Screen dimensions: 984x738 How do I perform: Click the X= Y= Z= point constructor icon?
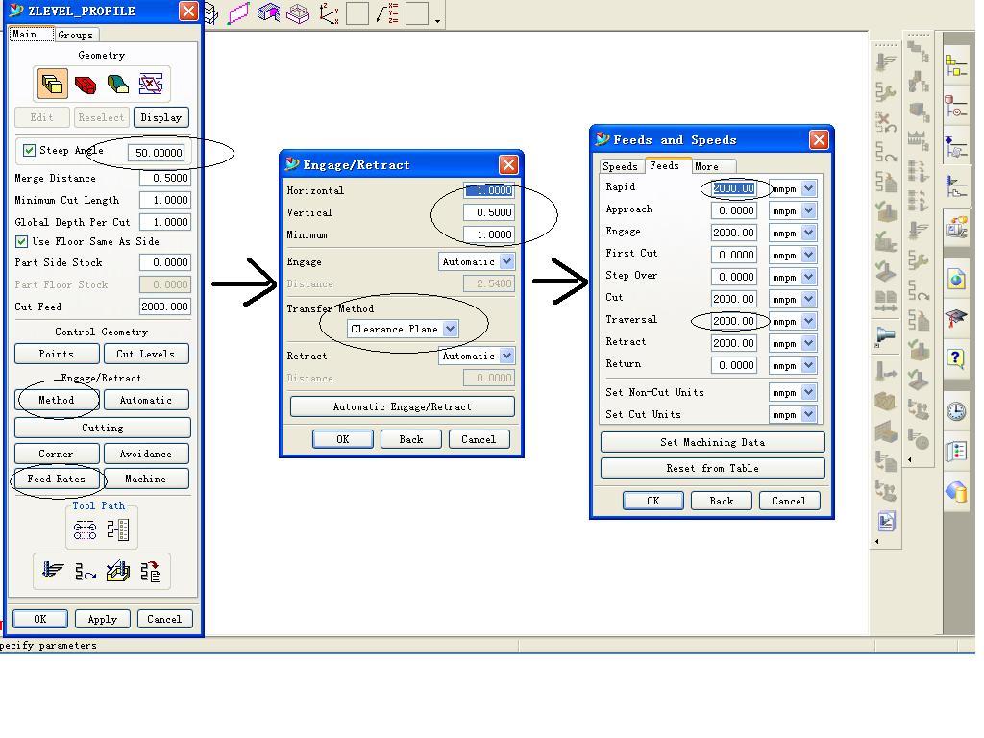pyautogui.click(x=388, y=13)
